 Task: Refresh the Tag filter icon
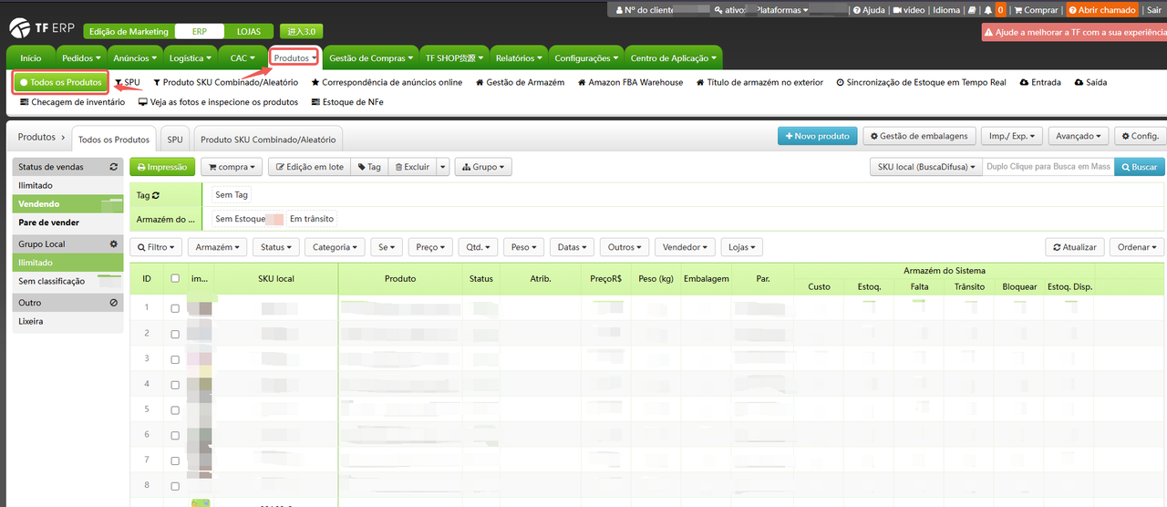click(x=155, y=195)
